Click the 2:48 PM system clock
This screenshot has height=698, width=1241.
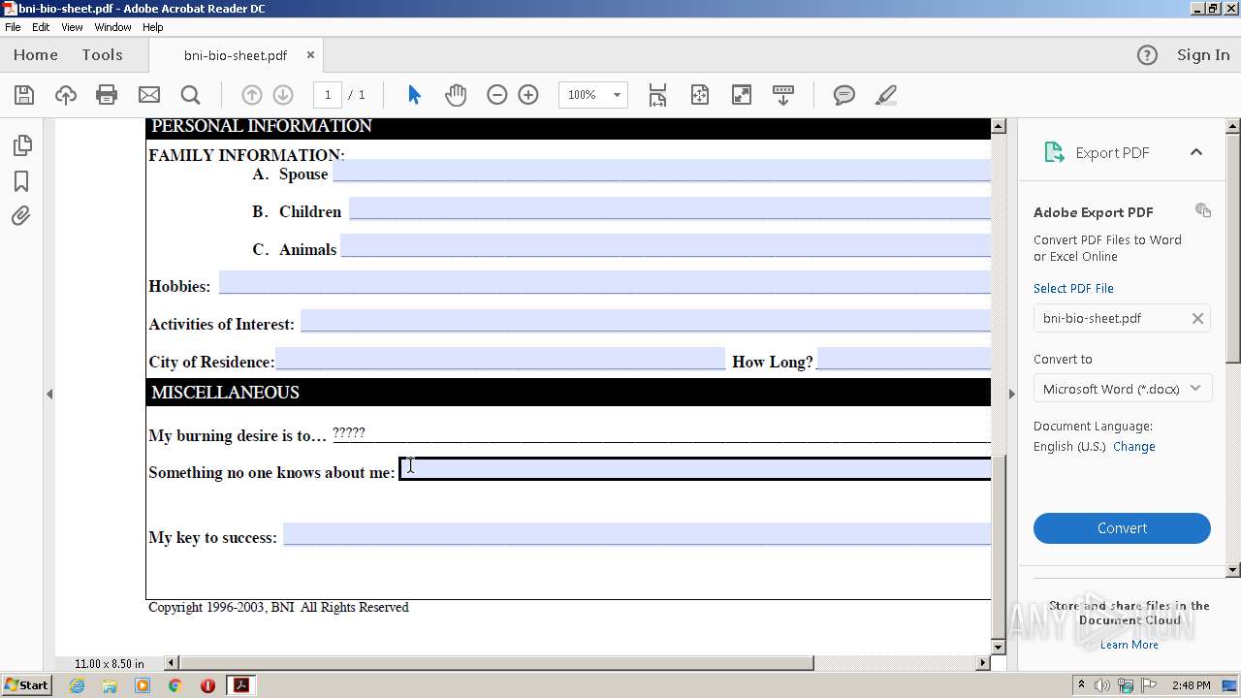(x=1191, y=685)
